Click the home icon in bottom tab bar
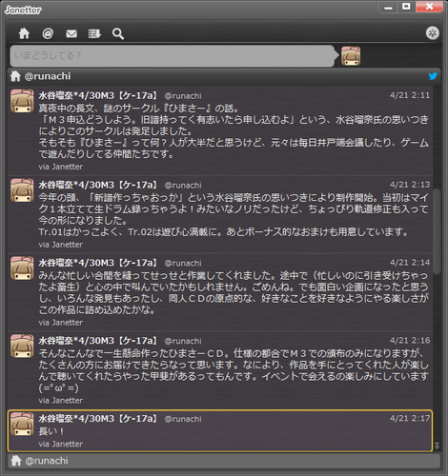Screen dimensions: 448x476 click(x=16, y=461)
